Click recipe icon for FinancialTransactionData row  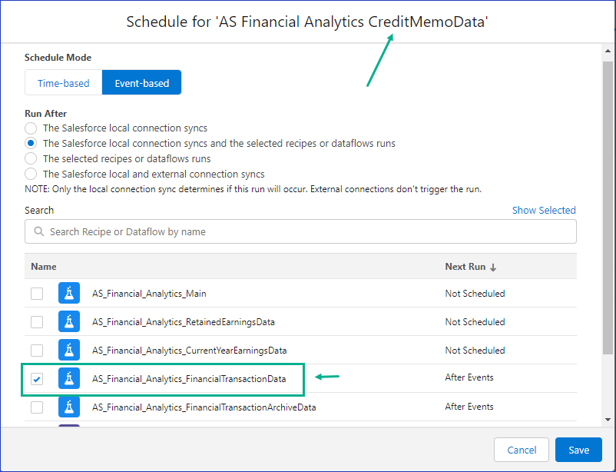pyautogui.click(x=69, y=378)
